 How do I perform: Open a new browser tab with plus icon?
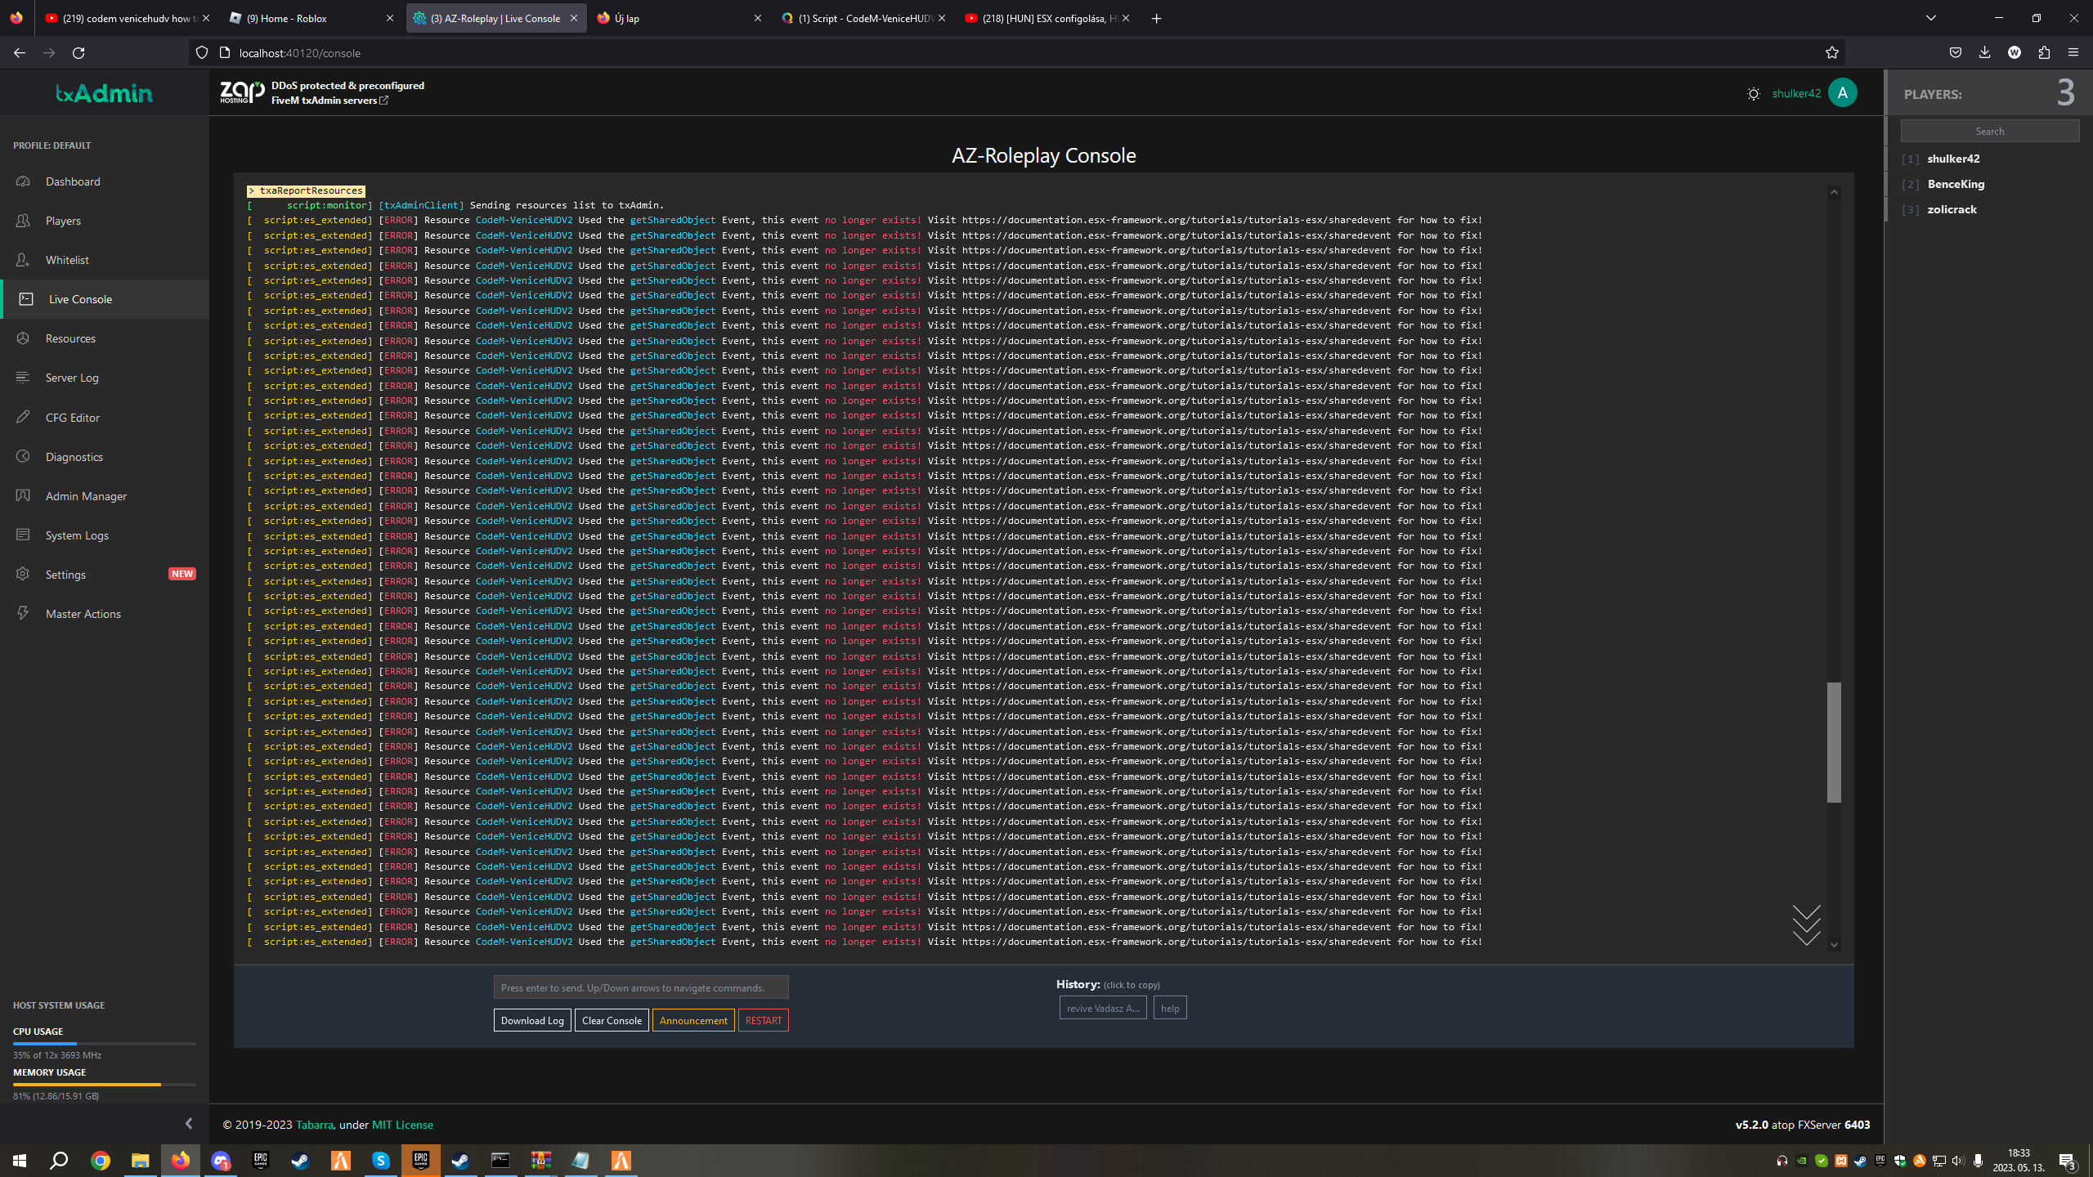click(x=1156, y=18)
